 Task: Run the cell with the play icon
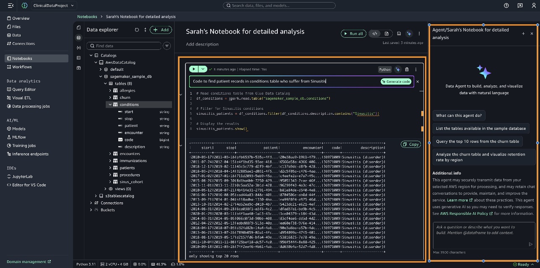point(193,69)
